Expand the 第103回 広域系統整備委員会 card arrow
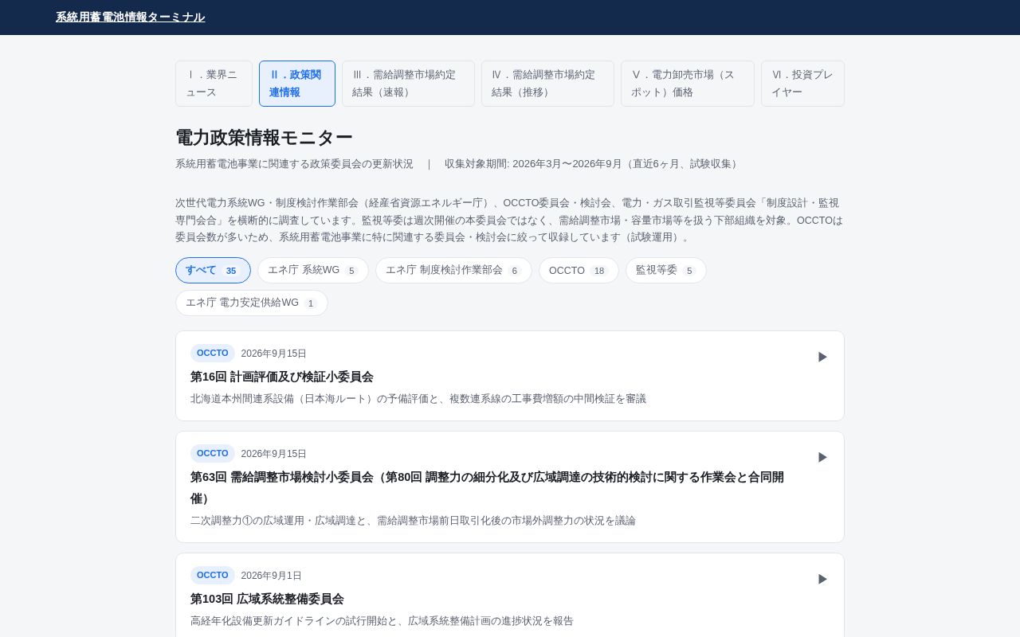 [x=822, y=579]
